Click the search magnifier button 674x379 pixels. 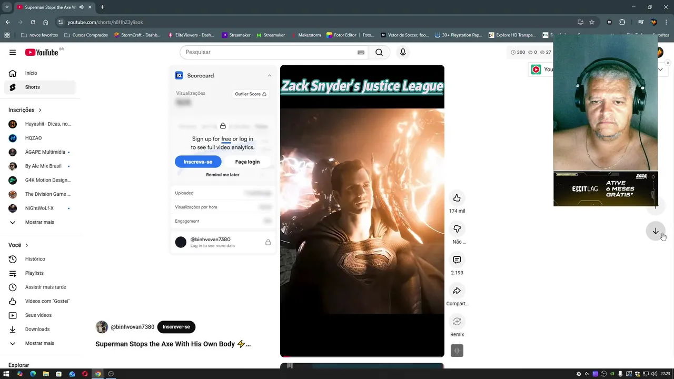tap(379, 52)
